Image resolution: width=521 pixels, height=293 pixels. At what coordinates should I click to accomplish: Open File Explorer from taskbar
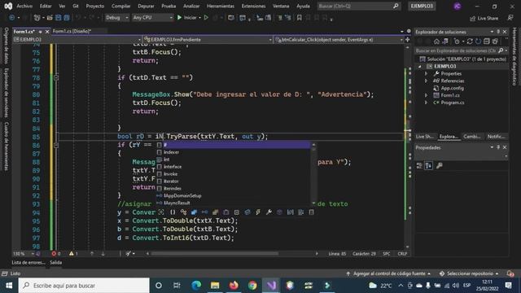(215, 286)
